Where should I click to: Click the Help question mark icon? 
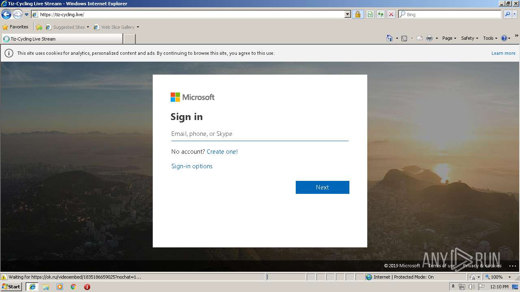[x=504, y=38]
